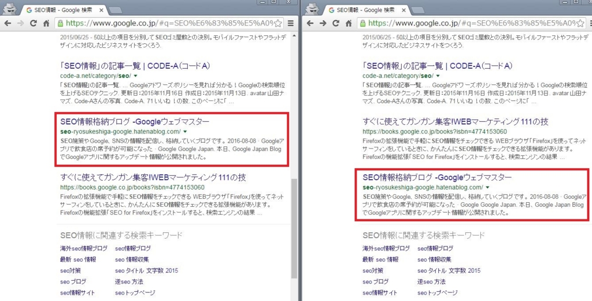Screen dimensions: 592x301
Task: Open home page in right browser window
Action: [x=349, y=23]
